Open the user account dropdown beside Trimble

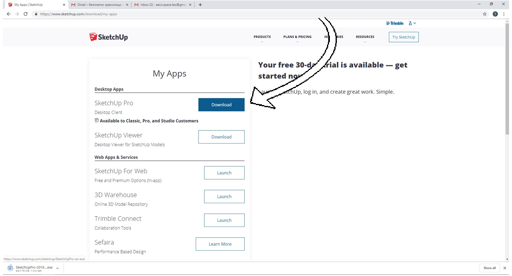point(412,23)
